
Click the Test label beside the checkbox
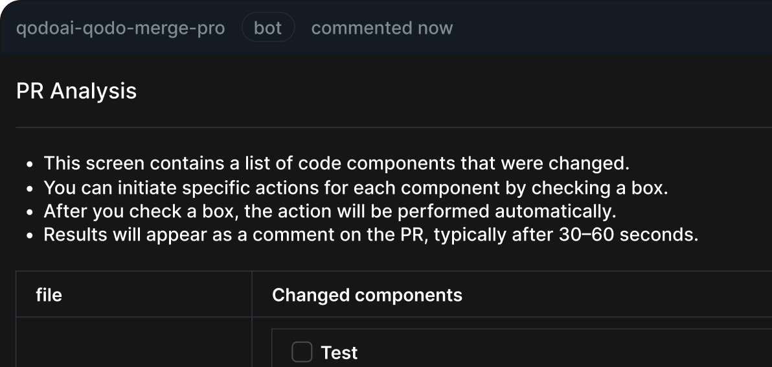[x=339, y=353]
